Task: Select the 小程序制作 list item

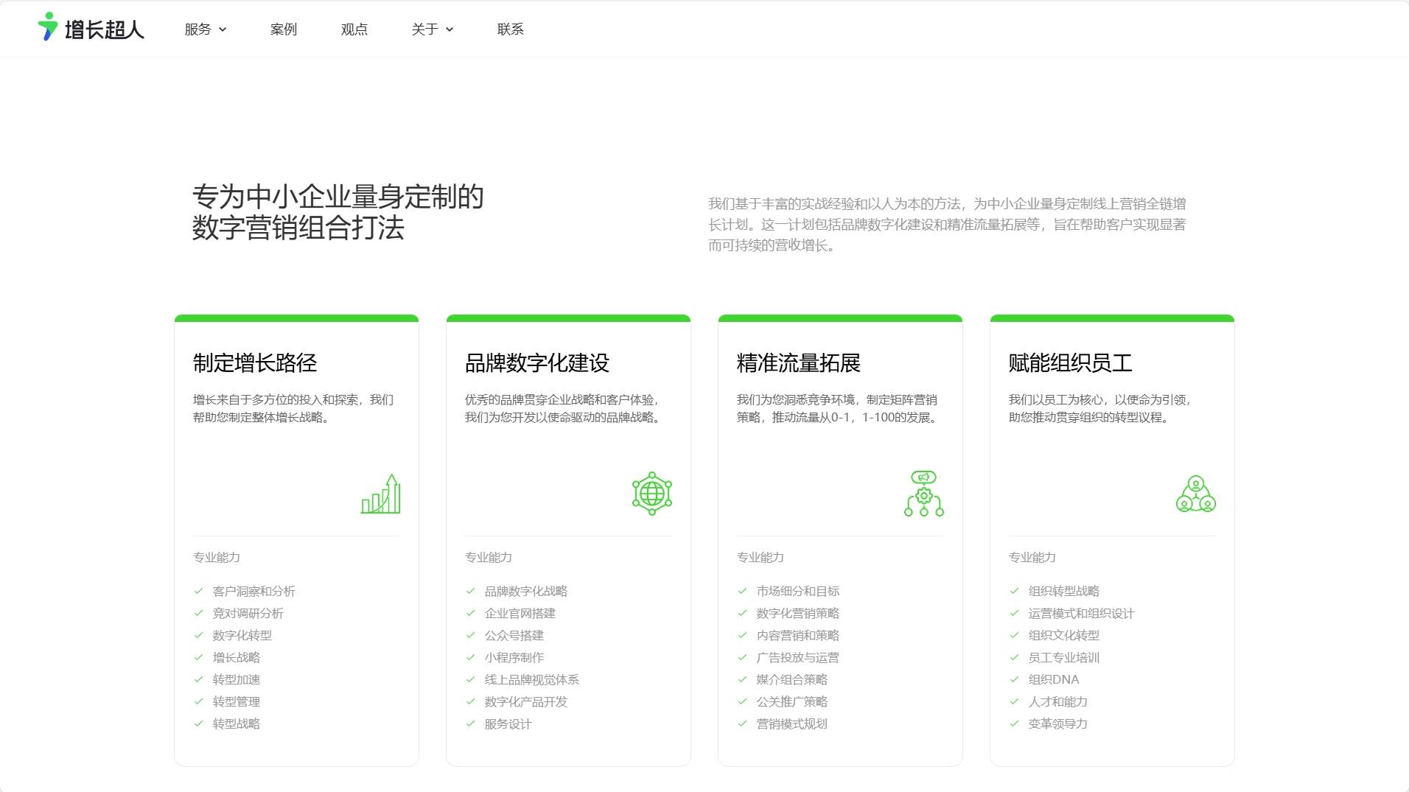Action: tap(514, 657)
